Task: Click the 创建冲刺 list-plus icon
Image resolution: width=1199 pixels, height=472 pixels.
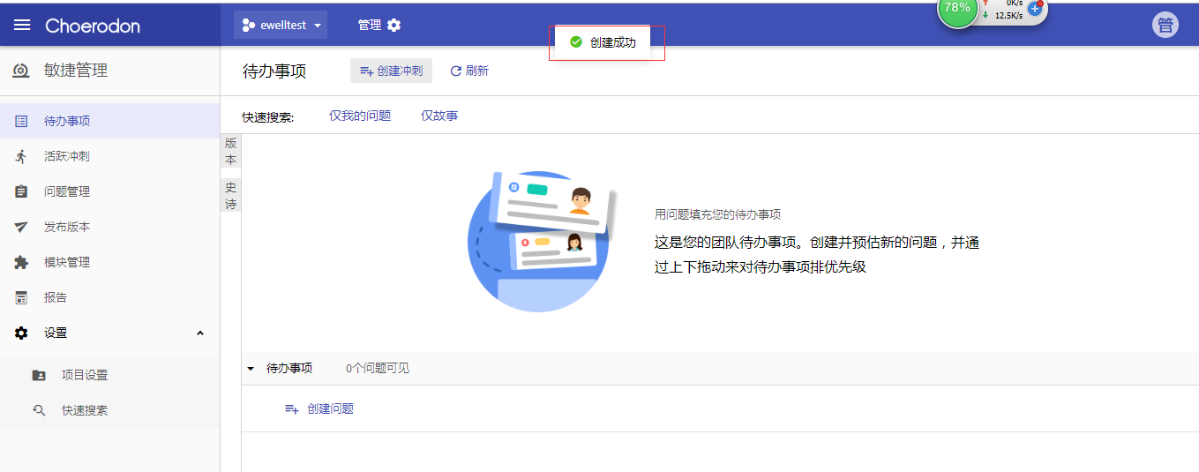Action: 366,71
